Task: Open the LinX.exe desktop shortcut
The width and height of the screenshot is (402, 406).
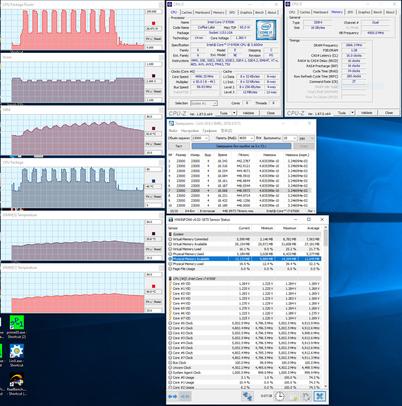Action: (x=17, y=351)
